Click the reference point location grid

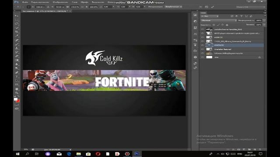pyautogui.click(x=28, y=7)
